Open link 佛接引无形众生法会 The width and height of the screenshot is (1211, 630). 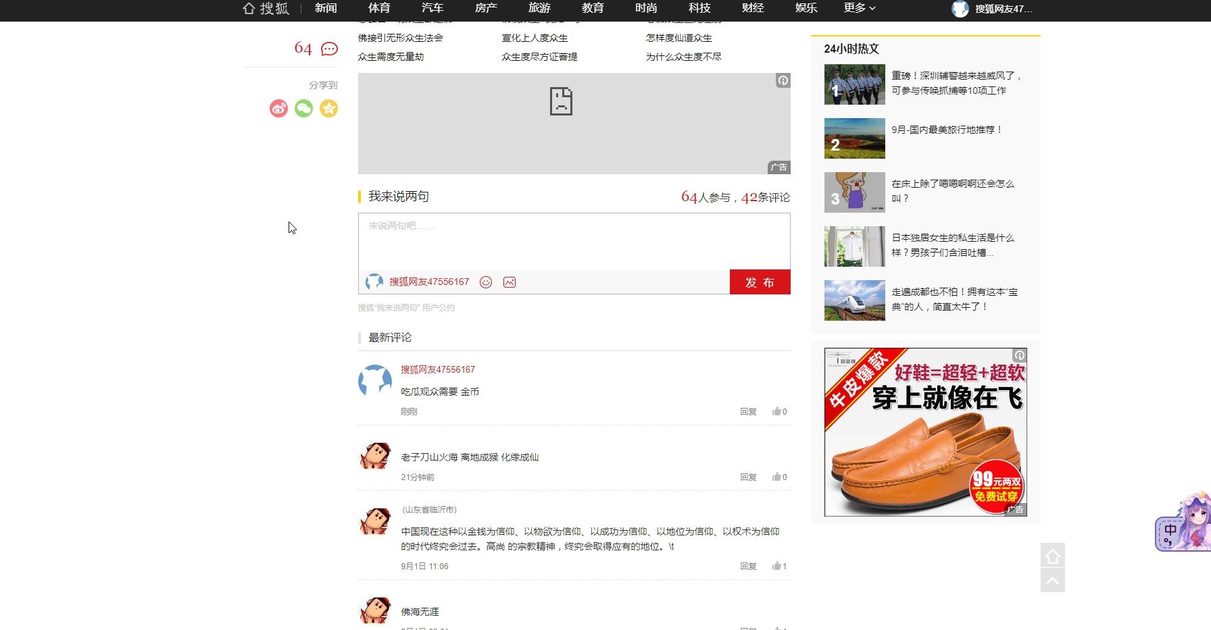point(401,38)
